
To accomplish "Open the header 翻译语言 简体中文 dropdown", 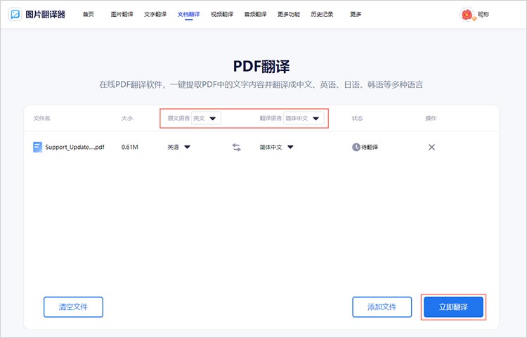I will (x=304, y=118).
